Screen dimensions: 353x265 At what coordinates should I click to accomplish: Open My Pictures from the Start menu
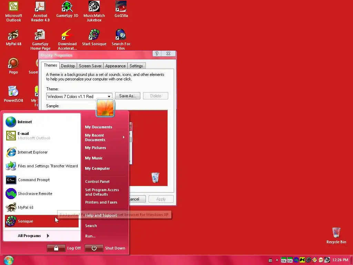(95, 148)
